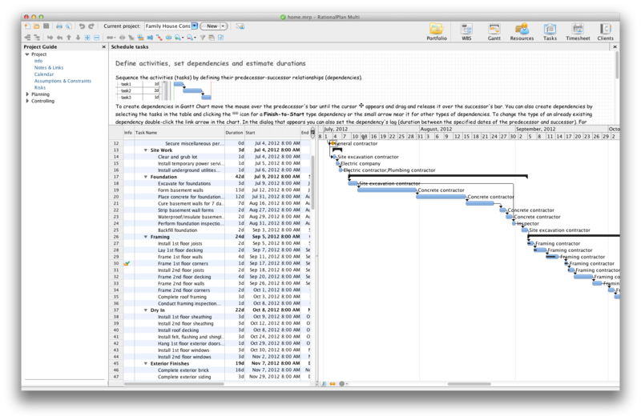Image resolution: width=641 pixels, height=420 pixels.
Task: Collapse all tasks with the toolbar icon
Action: tap(96, 38)
